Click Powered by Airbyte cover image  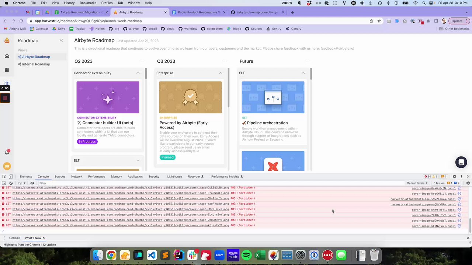(190, 98)
